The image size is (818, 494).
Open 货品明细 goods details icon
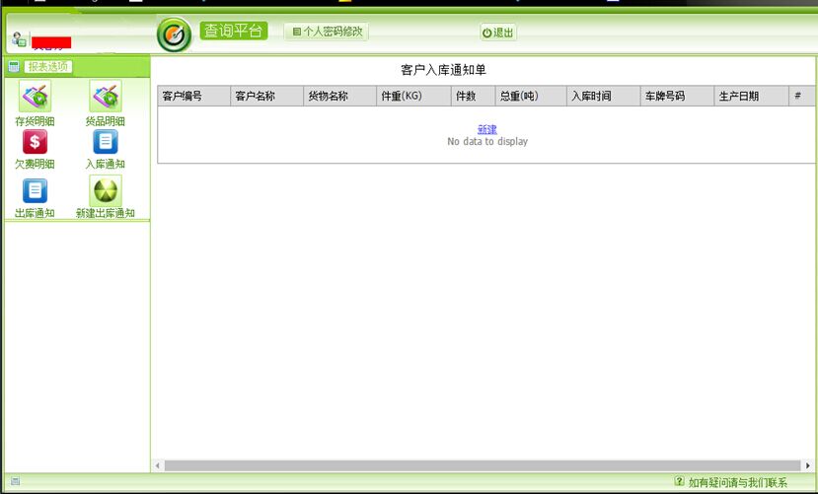pyautogui.click(x=105, y=99)
